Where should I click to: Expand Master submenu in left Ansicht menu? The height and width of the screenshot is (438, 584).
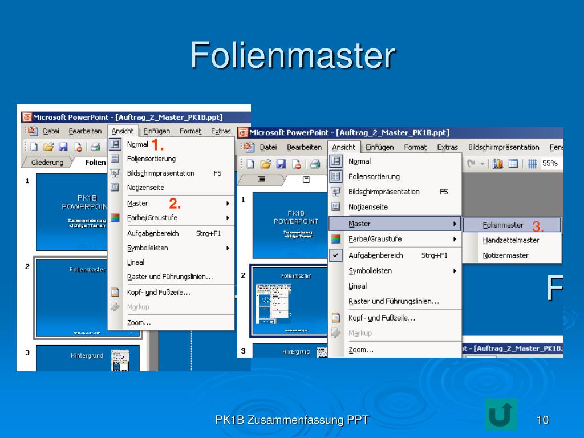(228, 204)
